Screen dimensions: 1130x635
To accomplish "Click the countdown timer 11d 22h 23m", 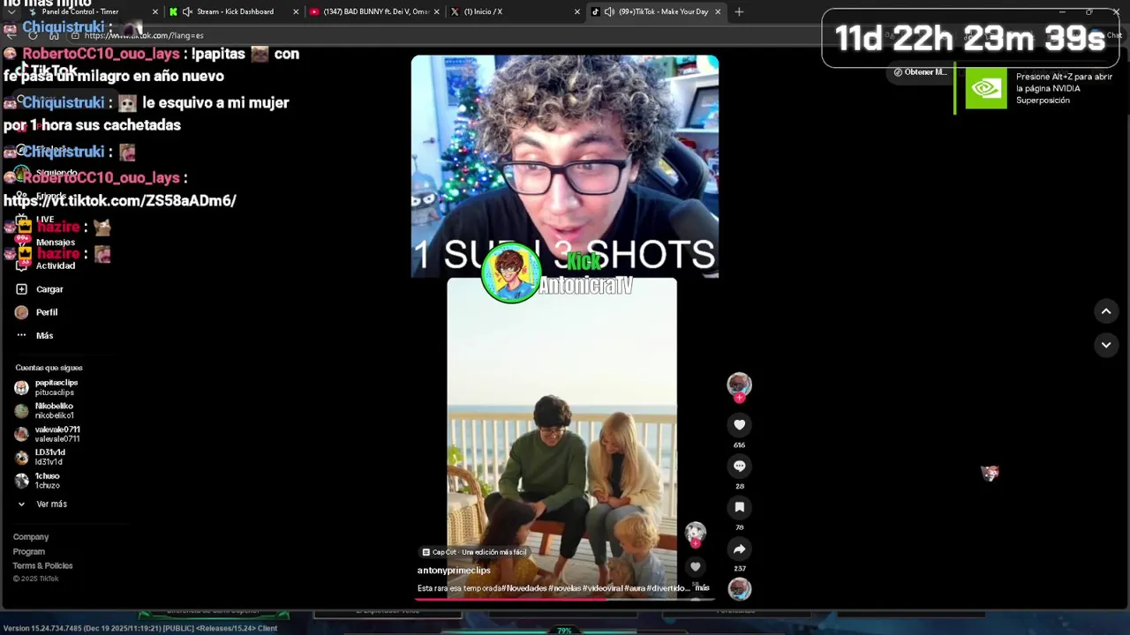I will coord(970,39).
